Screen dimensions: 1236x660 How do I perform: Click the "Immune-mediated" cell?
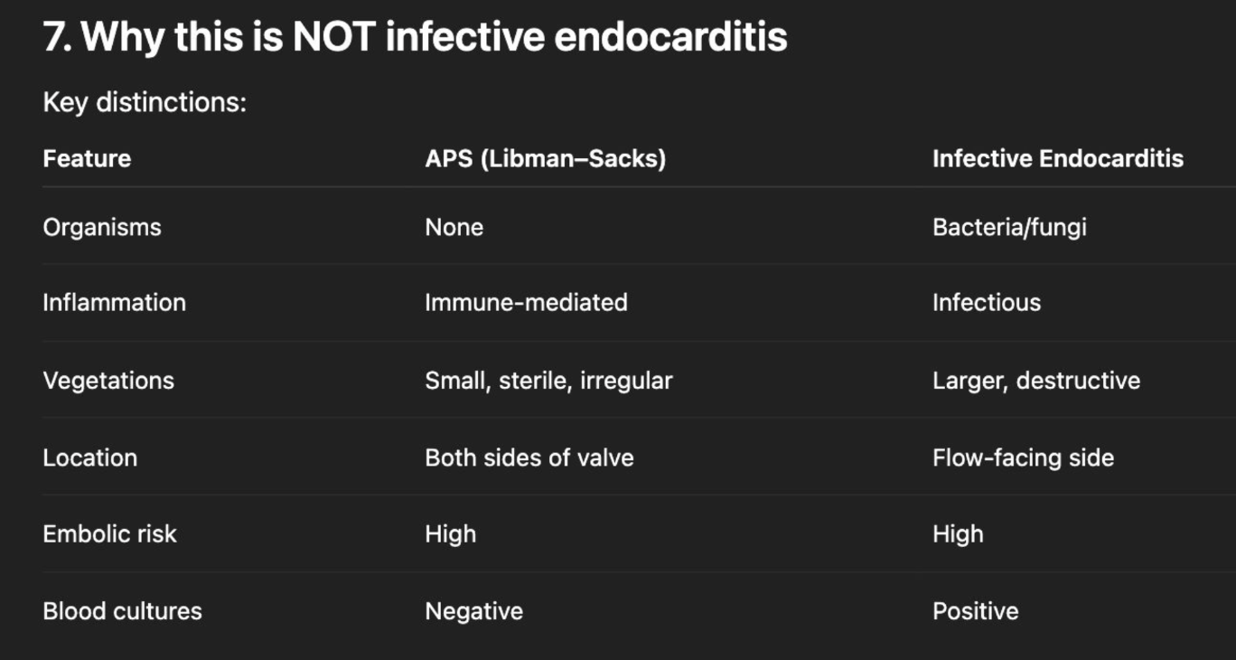(x=526, y=303)
